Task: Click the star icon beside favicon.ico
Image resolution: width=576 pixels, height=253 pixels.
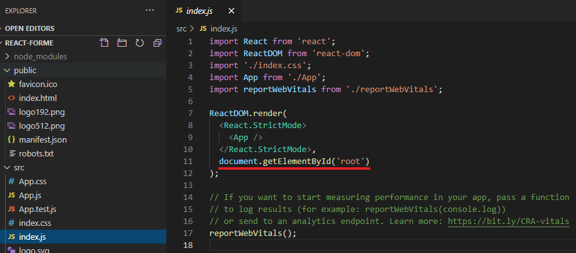Action: pyautogui.click(x=11, y=85)
